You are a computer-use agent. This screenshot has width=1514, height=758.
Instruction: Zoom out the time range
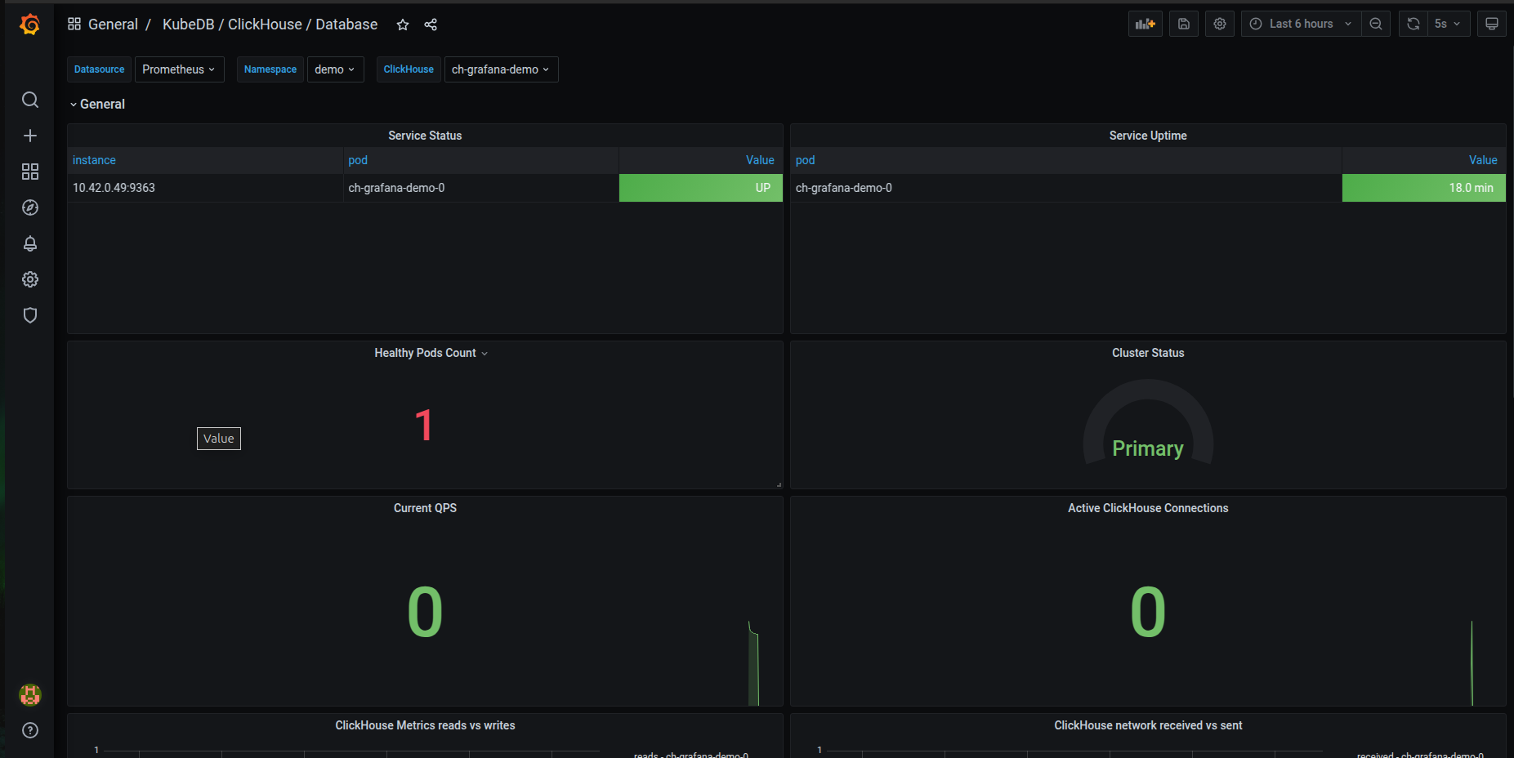1376,24
